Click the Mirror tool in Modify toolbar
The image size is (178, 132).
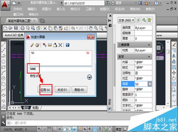pos(174,56)
